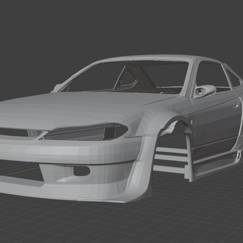Click the side mirror on the car model
The image size is (243, 243).
click(x=205, y=91)
